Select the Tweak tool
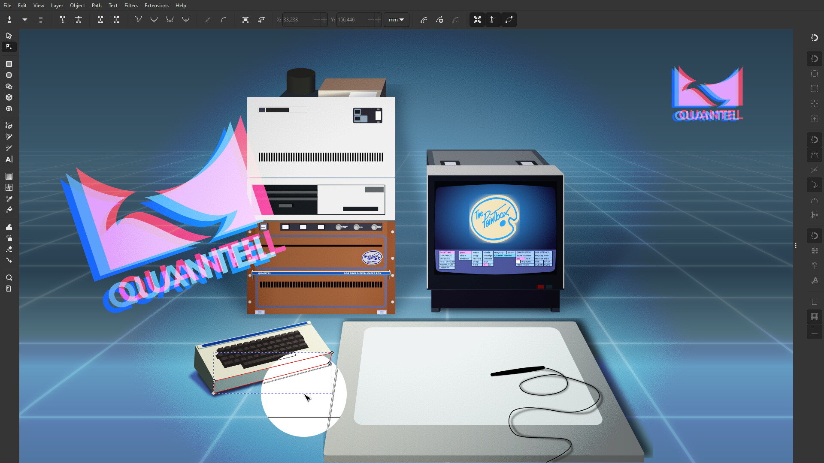This screenshot has width=824, height=463. click(x=9, y=227)
